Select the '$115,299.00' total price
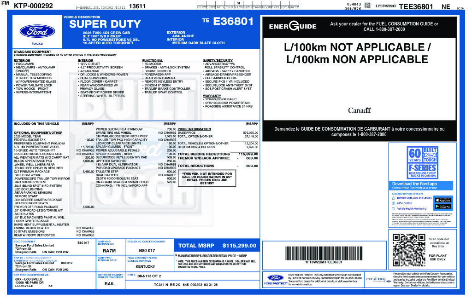Image resolution: width=472 pixels, height=305 pixels. pyautogui.click(x=239, y=246)
